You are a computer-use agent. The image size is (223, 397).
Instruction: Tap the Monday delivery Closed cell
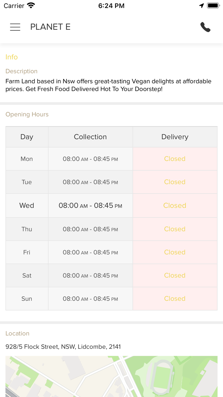(175, 159)
